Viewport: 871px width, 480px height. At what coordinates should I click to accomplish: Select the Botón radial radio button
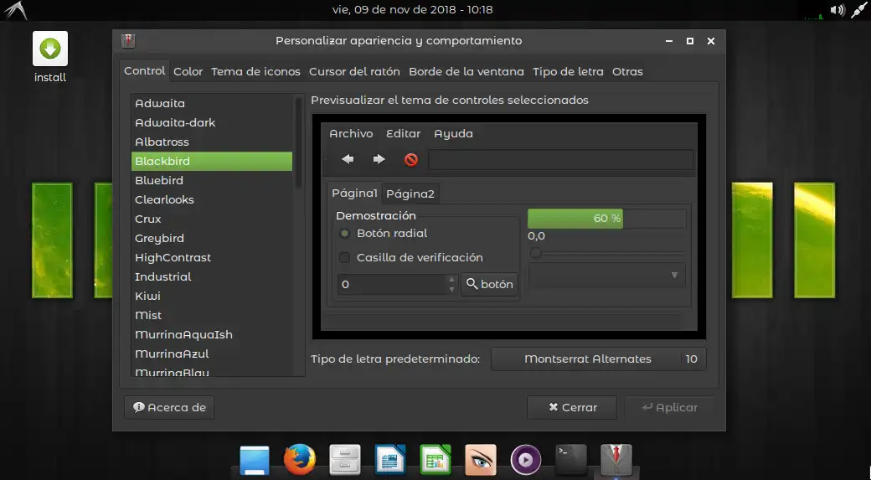click(345, 234)
